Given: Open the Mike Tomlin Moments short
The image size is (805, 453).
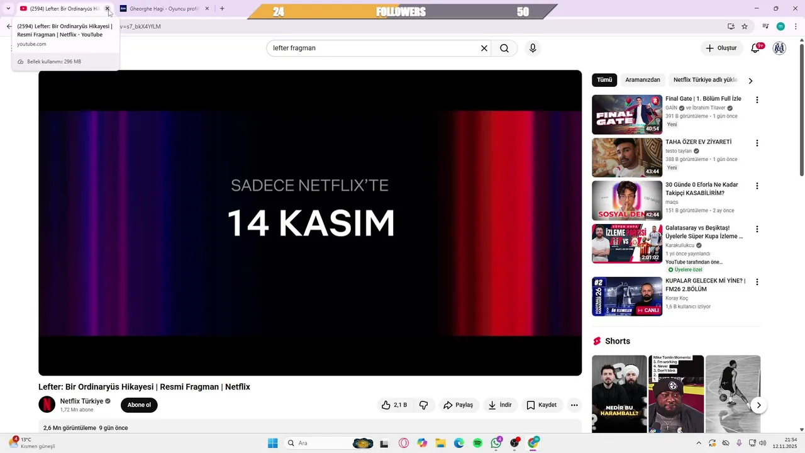Looking at the screenshot, I should tap(676, 394).
